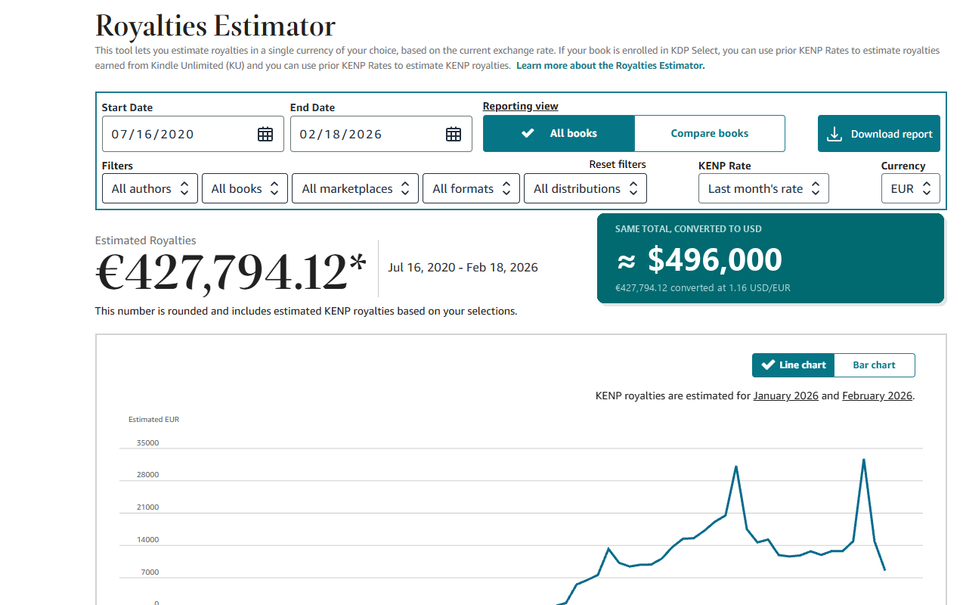The width and height of the screenshot is (963, 605).
Task: Open the End Date calendar icon
Action: tap(454, 135)
